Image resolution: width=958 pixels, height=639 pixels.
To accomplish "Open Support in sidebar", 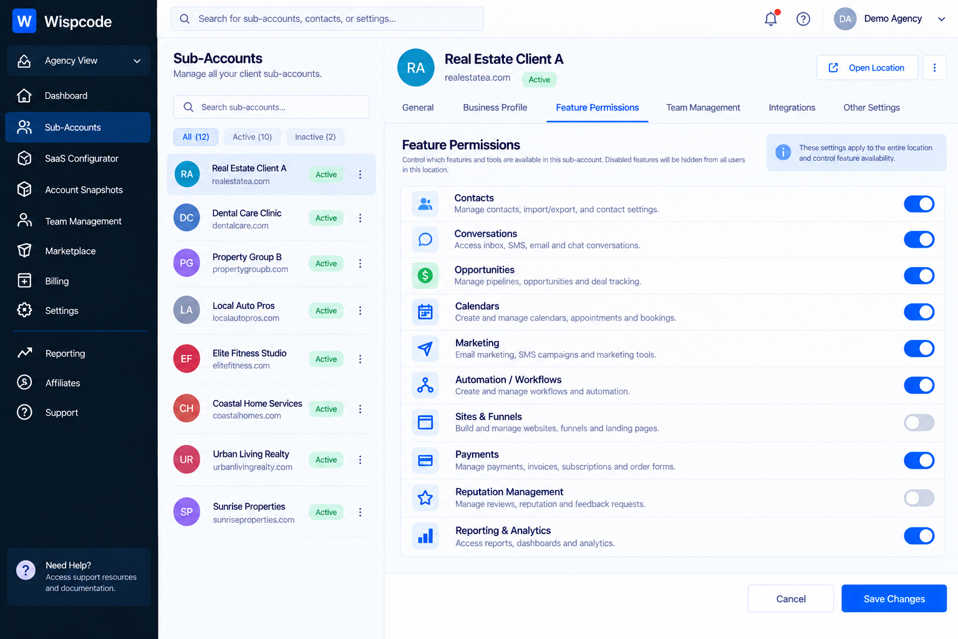I will [78, 412].
